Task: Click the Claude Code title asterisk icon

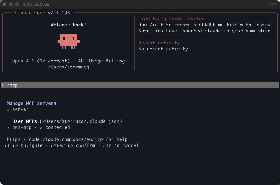Action: click(24, 4)
